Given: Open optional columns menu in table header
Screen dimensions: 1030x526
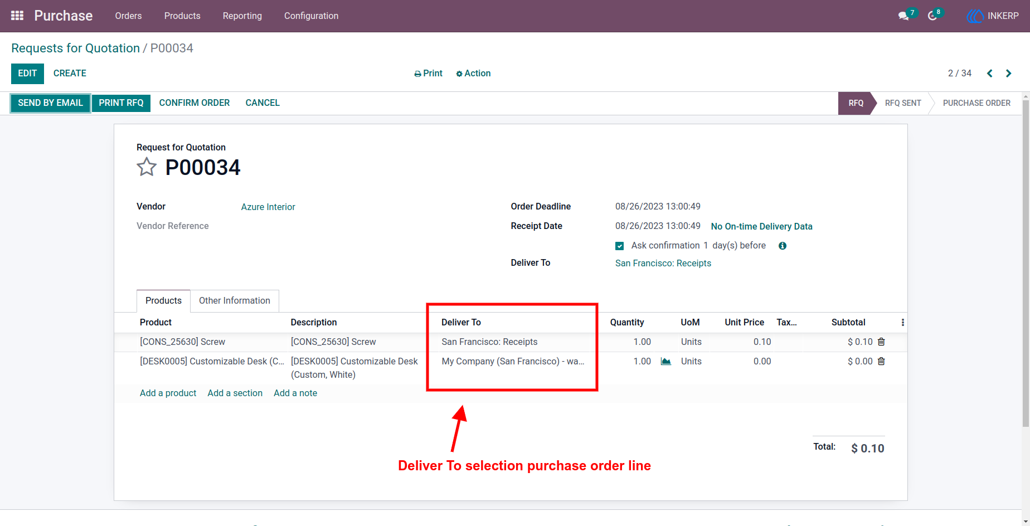Looking at the screenshot, I should click(x=903, y=323).
